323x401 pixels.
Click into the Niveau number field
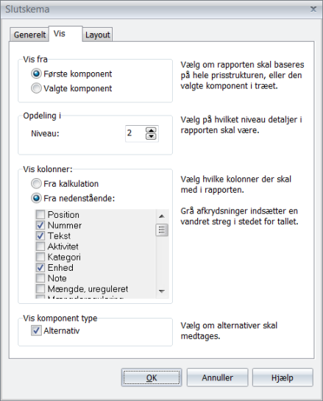coord(135,133)
